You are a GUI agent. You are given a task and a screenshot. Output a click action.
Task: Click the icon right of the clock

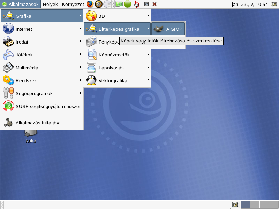tap(274, 4)
